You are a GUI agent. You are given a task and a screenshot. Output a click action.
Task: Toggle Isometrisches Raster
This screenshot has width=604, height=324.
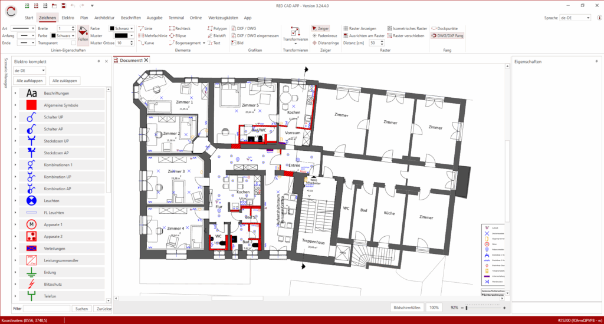click(407, 28)
